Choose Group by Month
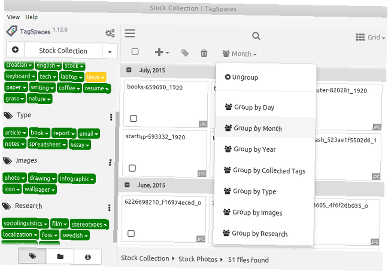The image size is (388, 272). 265,128
